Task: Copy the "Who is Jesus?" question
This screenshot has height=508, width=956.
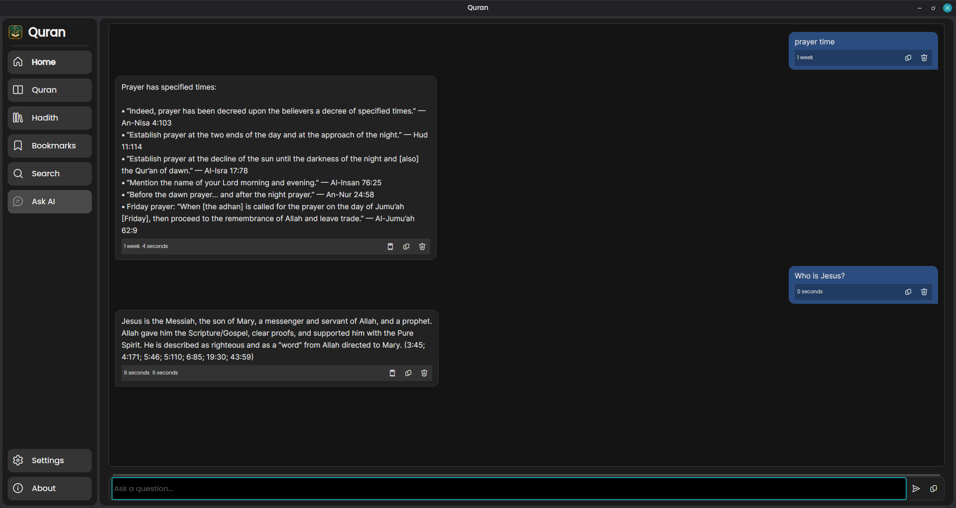Action: point(908,292)
